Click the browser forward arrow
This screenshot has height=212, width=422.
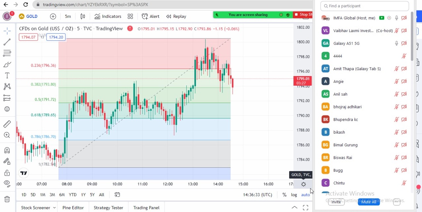[16, 5]
